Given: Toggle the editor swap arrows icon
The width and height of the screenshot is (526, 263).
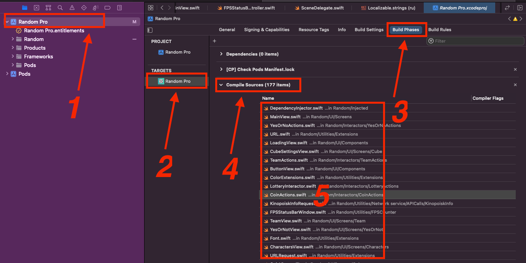Looking at the screenshot, I should coord(507,7).
